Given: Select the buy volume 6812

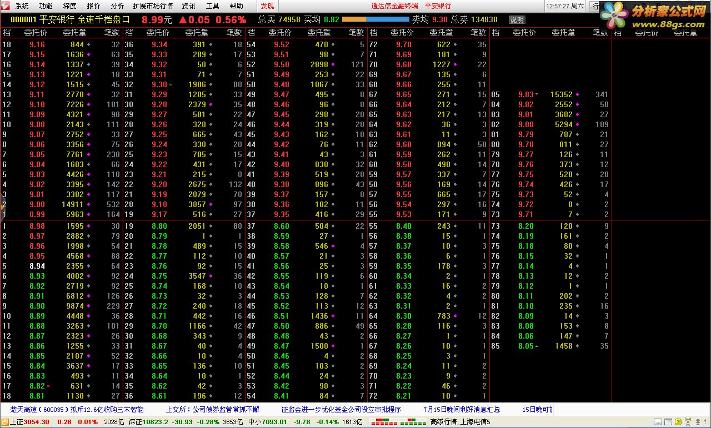Looking at the screenshot, I should pos(75,296).
